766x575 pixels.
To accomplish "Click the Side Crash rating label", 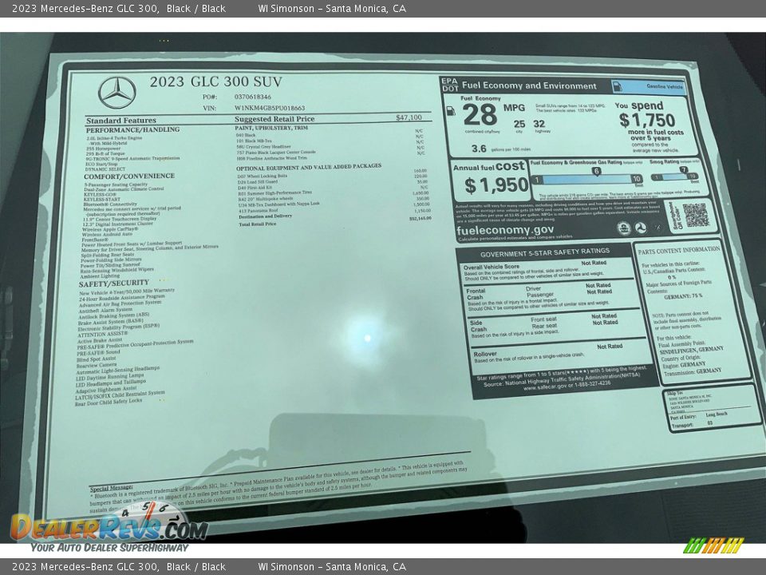I will point(478,326).
